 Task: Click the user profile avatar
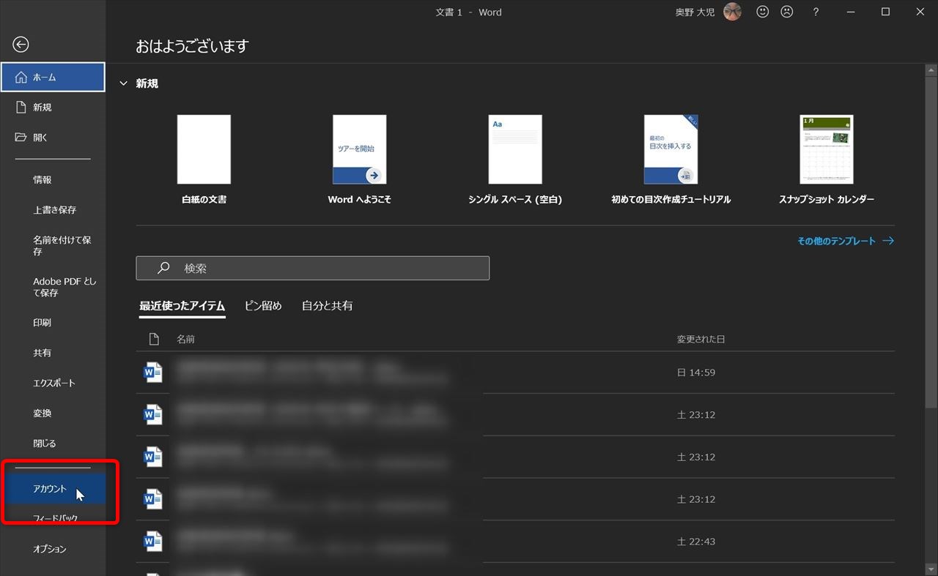(732, 12)
